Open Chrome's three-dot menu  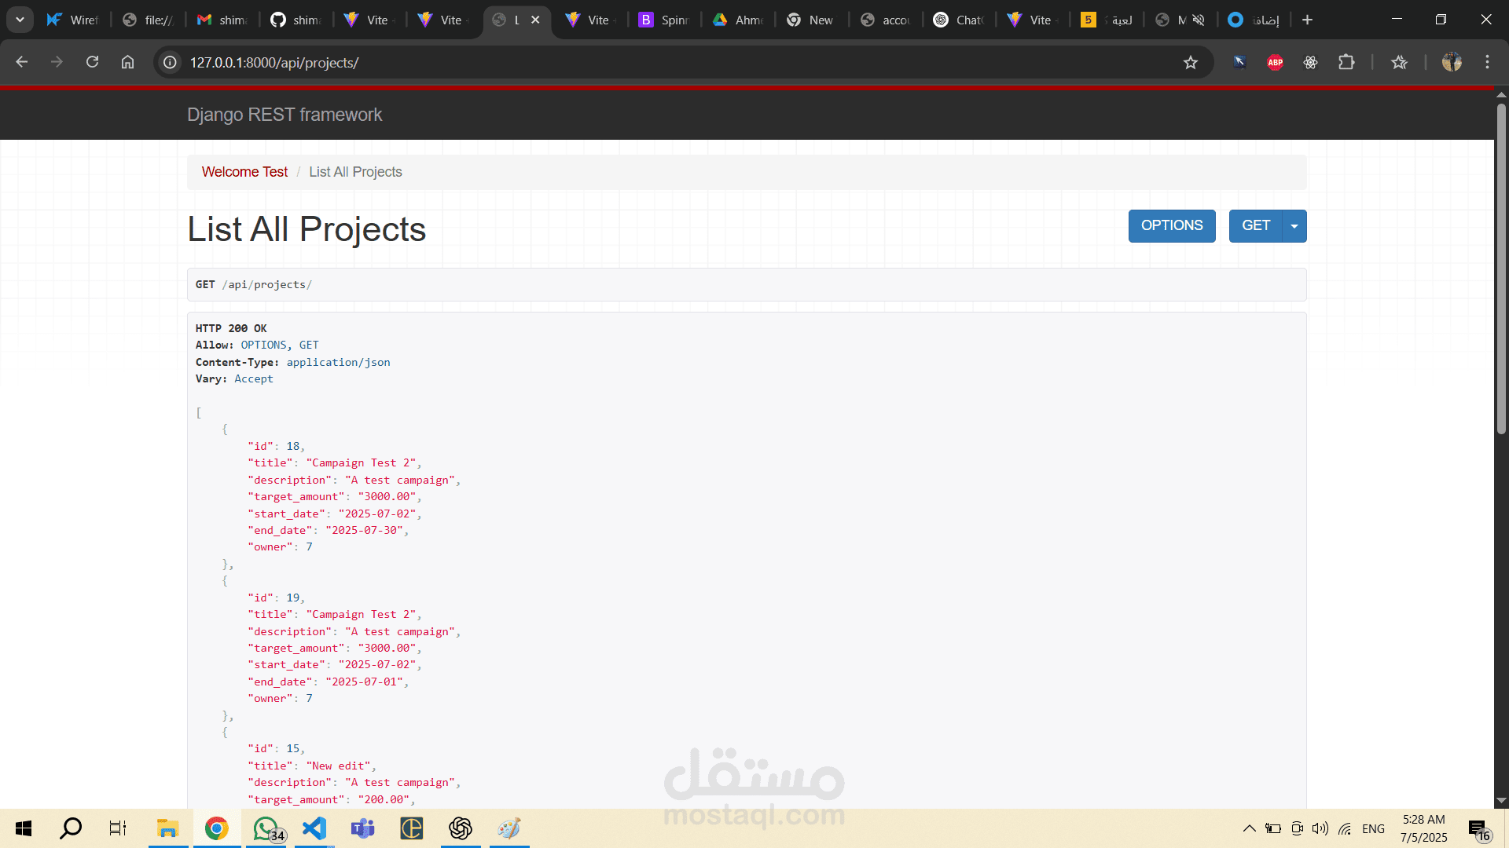pyautogui.click(x=1487, y=63)
